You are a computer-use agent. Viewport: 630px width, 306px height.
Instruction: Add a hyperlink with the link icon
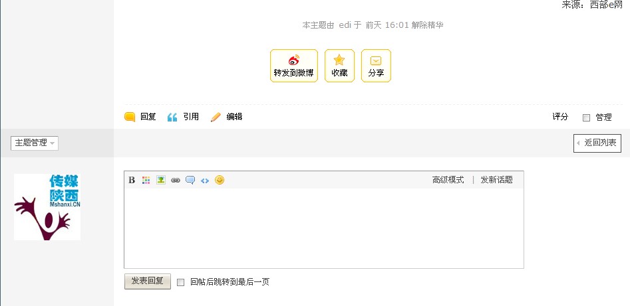coord(175,181)
